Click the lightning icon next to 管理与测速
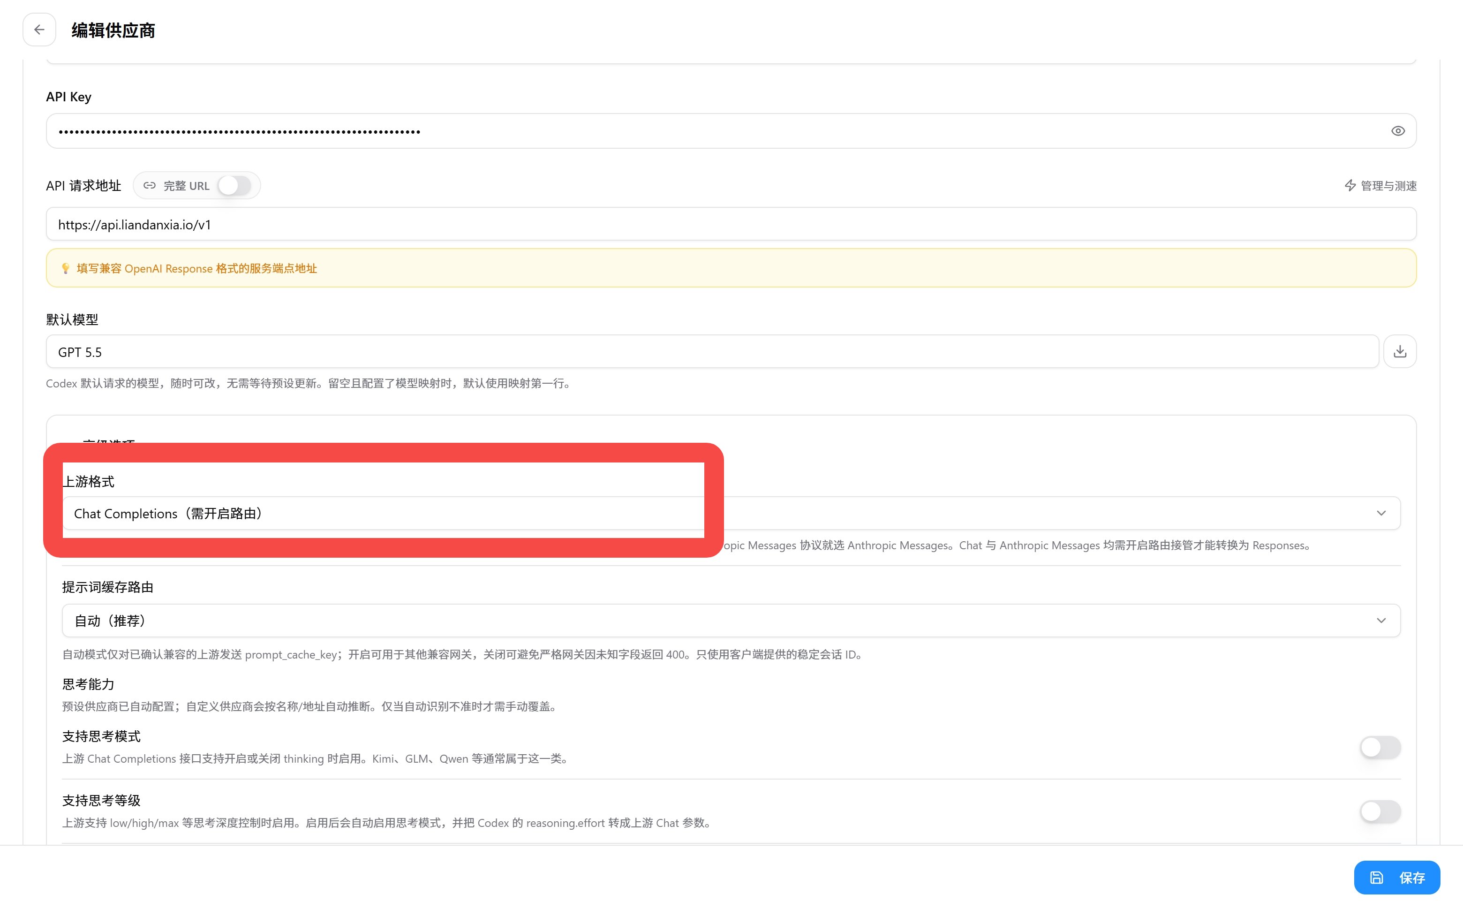The width and height of the screenshot is (1463, 909). 1350,185
